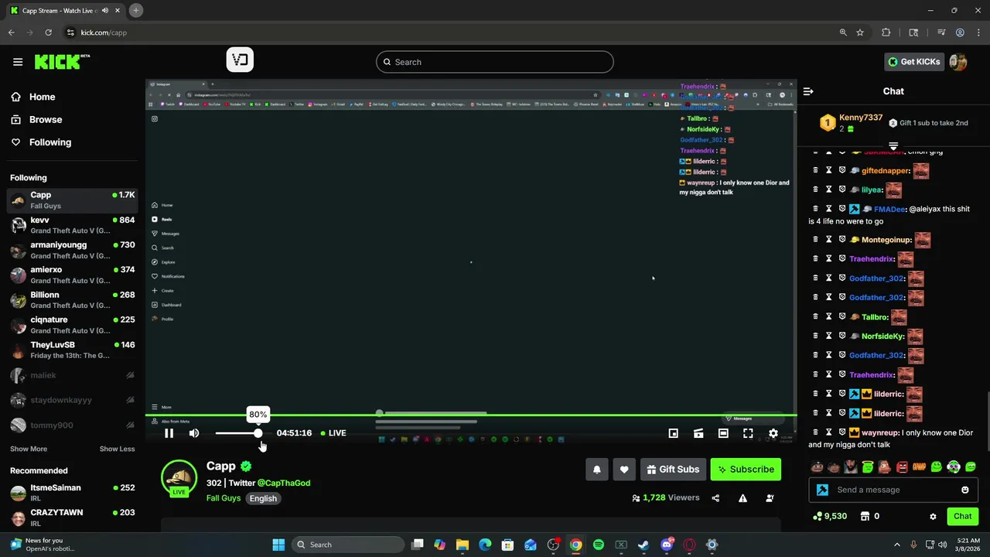
Task: Go to Home in sidebar
Action: (x=33, y=97)
